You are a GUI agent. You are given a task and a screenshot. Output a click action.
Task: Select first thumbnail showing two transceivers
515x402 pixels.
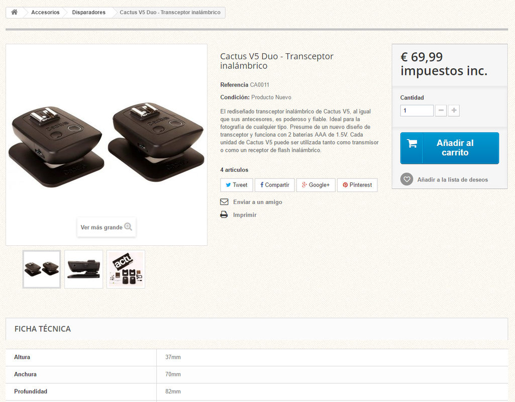pos(42,269)
